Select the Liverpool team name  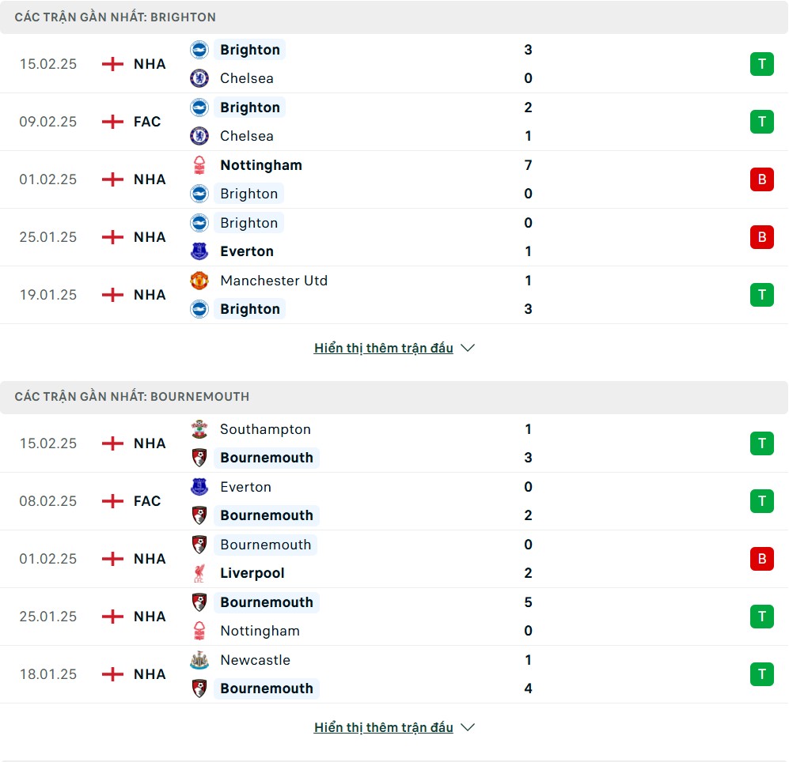pos(252,573)
